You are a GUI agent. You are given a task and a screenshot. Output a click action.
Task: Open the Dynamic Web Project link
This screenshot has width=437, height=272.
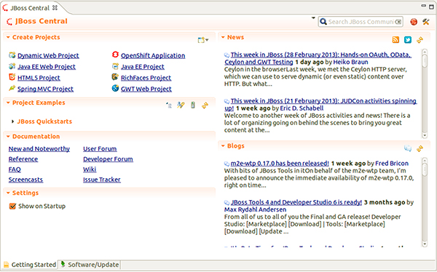click(48, 56)
